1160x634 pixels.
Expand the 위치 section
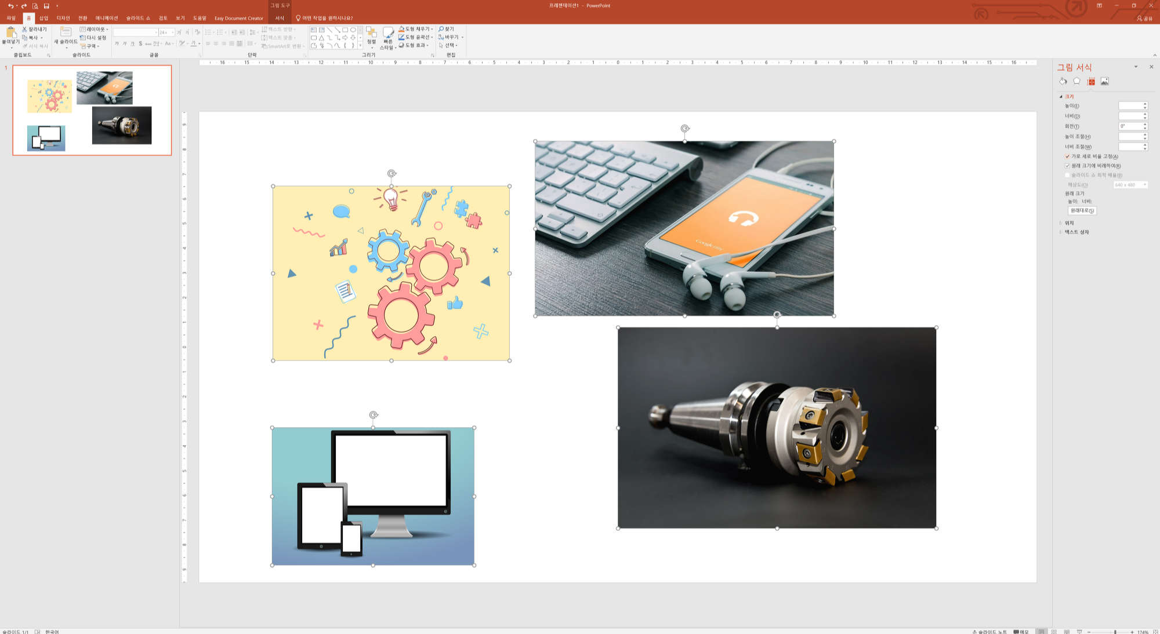coord(1069,223)
